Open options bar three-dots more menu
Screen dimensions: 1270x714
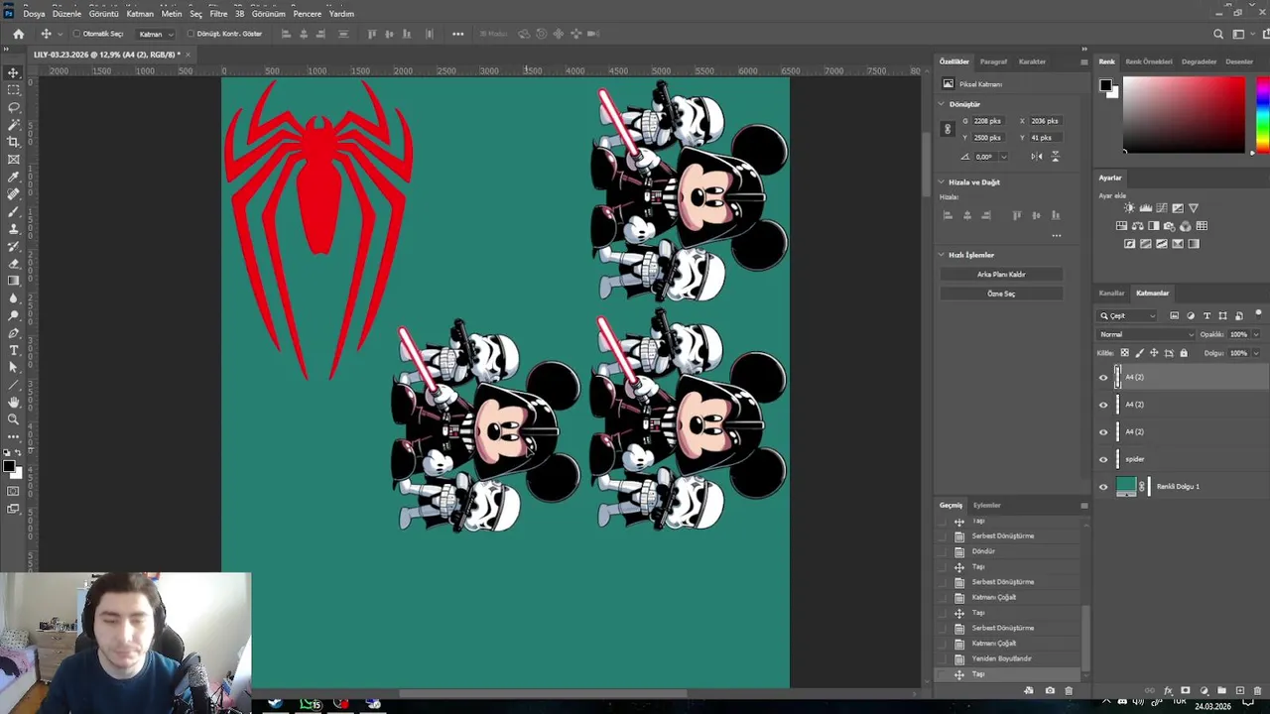pyautogui.click(x=457, y=34)
